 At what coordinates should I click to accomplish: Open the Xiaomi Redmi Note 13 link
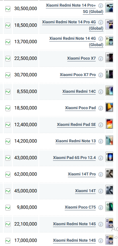76,141
